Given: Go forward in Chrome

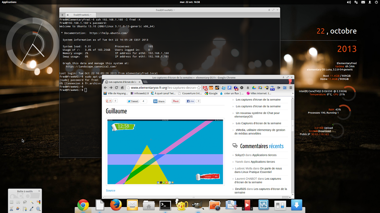Looking at the screenshot, I should click(x=111, y=88).
